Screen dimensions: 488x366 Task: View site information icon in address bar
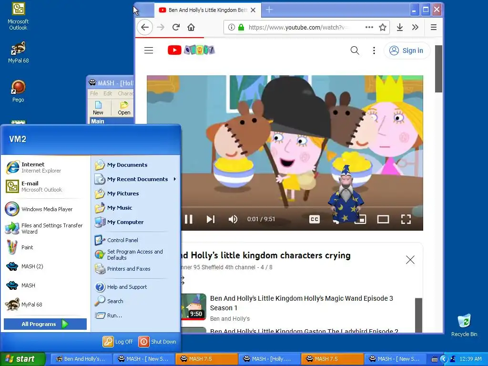point(231,27)
